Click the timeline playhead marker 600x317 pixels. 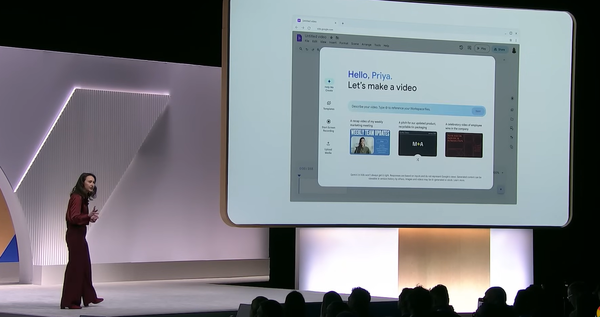pyautogui.click(x=299, y=176)
